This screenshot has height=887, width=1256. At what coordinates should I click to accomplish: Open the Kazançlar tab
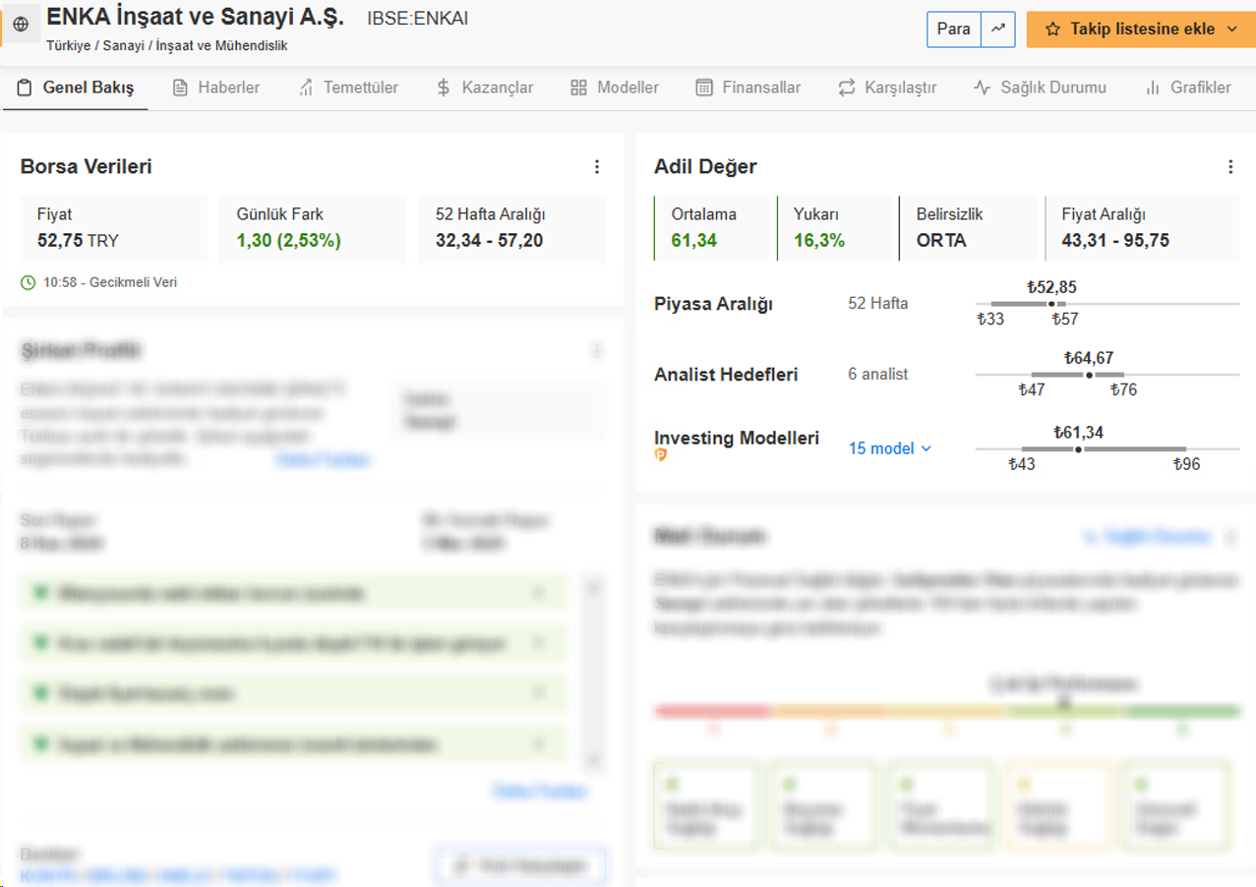pos(485,88)
